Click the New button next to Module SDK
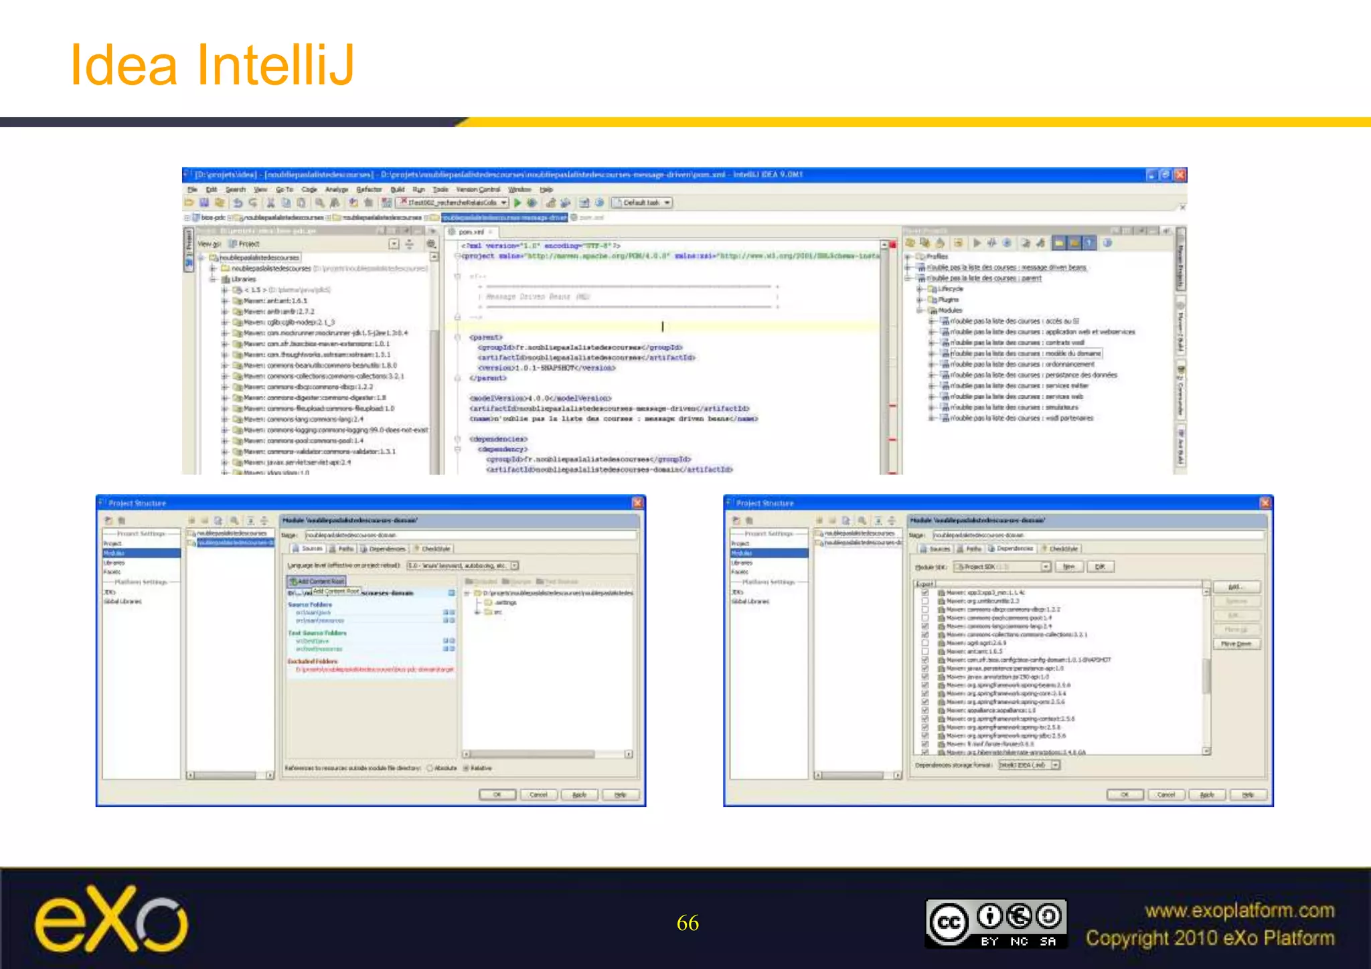 point(1068,567)
